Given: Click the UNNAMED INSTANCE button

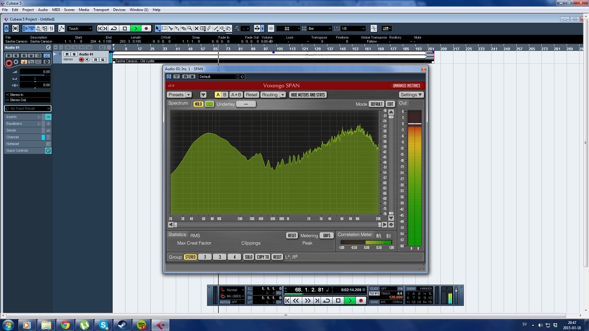Looking at the screenshot, I should point(406,86).
